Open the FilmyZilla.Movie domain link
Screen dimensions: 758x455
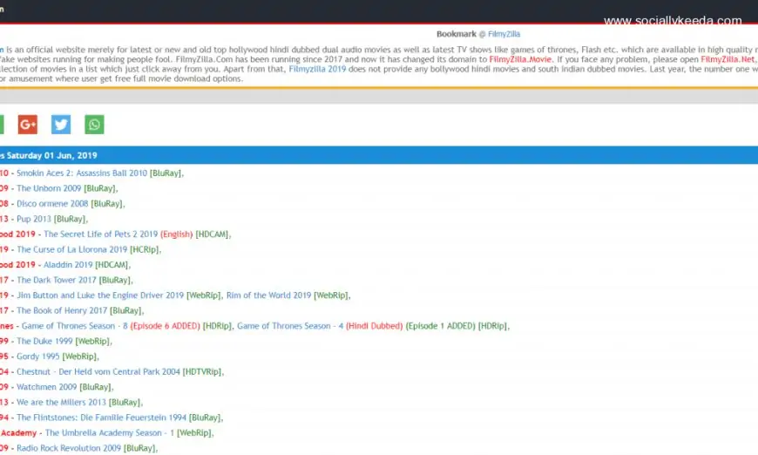(520, 59)
